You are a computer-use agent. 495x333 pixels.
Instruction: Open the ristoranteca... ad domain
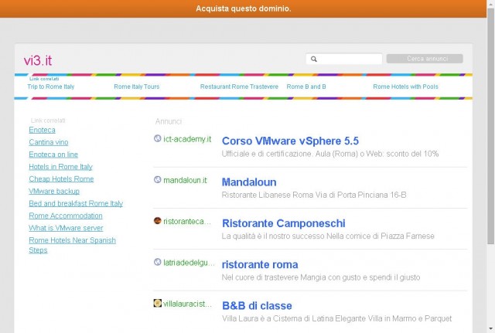(187, 222)
